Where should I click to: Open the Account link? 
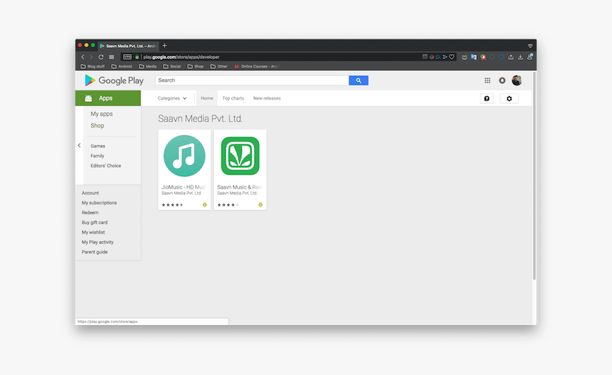[x=90, y=193]
